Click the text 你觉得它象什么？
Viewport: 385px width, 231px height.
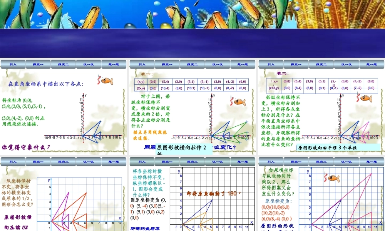26,147
